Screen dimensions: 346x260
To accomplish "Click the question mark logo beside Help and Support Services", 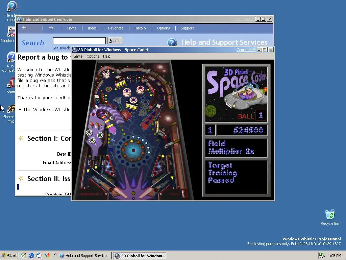I will click(172, 42).
